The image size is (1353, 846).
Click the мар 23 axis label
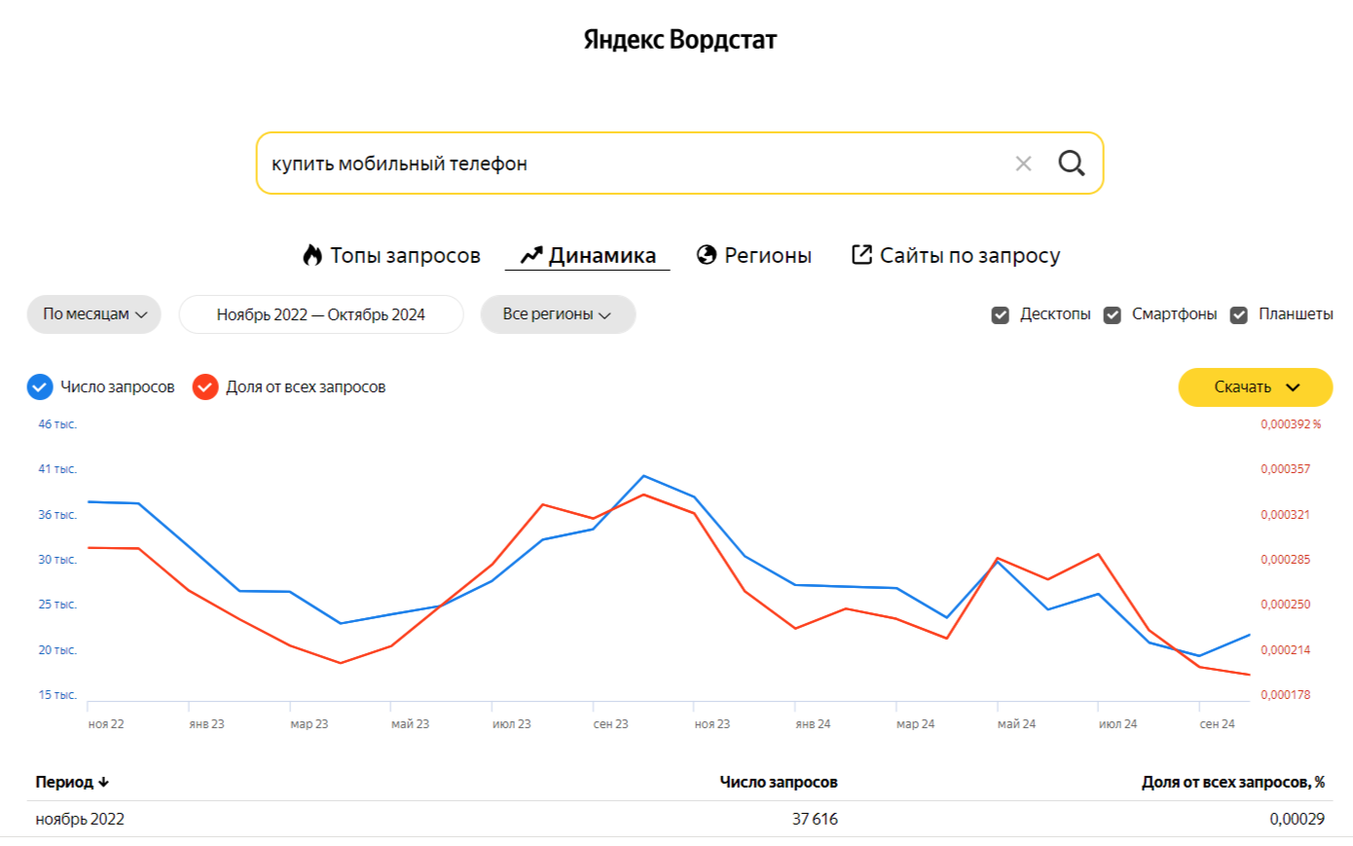click(310, 724)
